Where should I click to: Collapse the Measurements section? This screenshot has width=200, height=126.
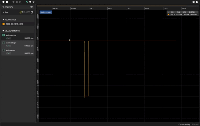coord(3,31)
